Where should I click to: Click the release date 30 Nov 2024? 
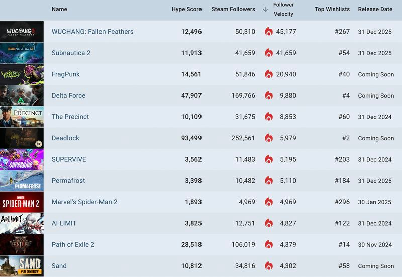tap(375, 245)
